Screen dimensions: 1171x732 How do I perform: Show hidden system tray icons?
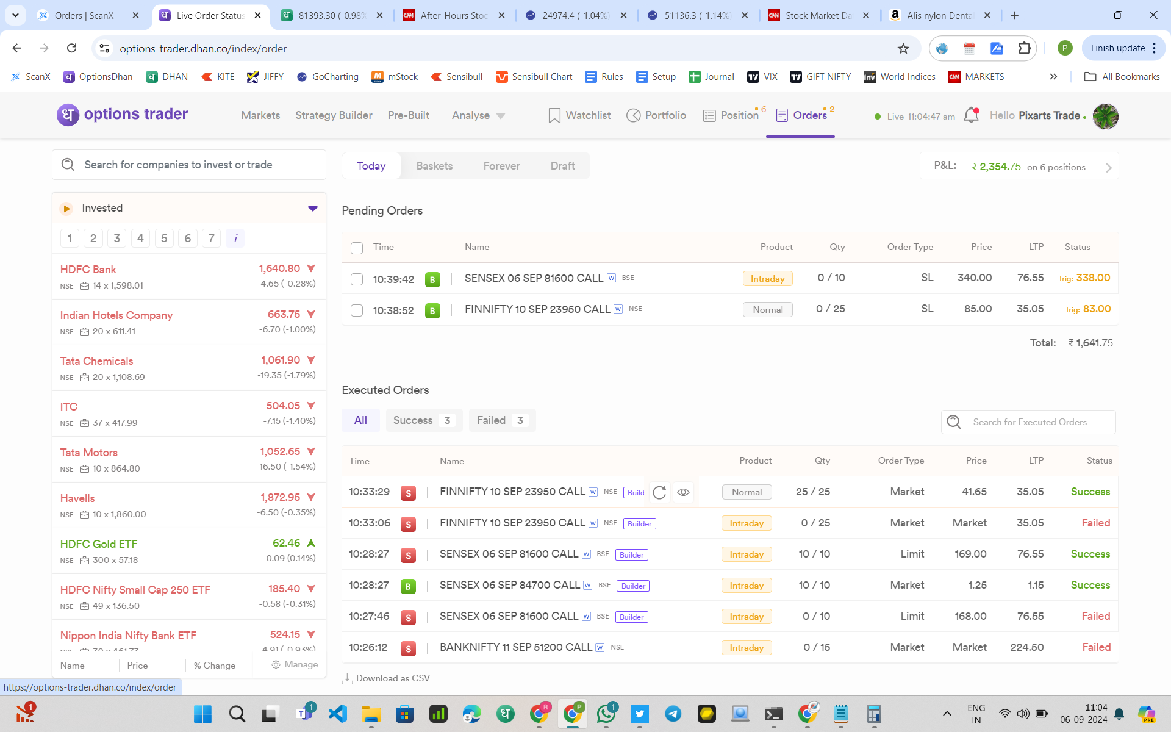(x=947, y=714)
